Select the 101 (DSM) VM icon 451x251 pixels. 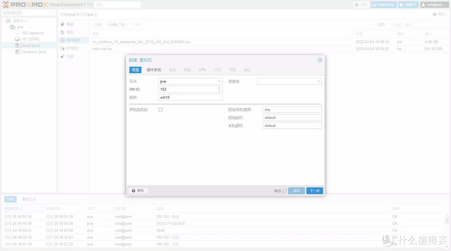18,39
